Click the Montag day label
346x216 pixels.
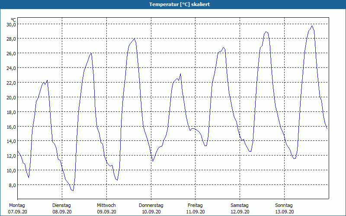coord(17,206)
